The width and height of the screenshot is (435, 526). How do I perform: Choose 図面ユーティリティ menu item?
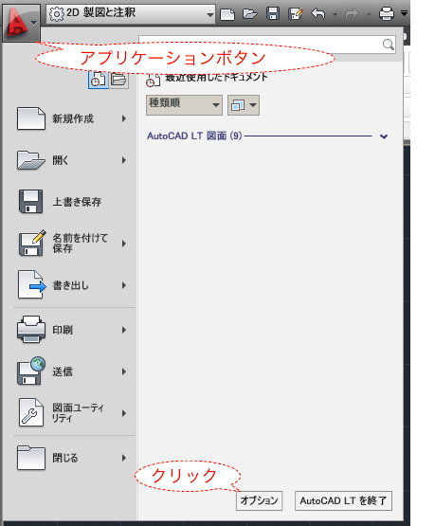pos(73,413)
